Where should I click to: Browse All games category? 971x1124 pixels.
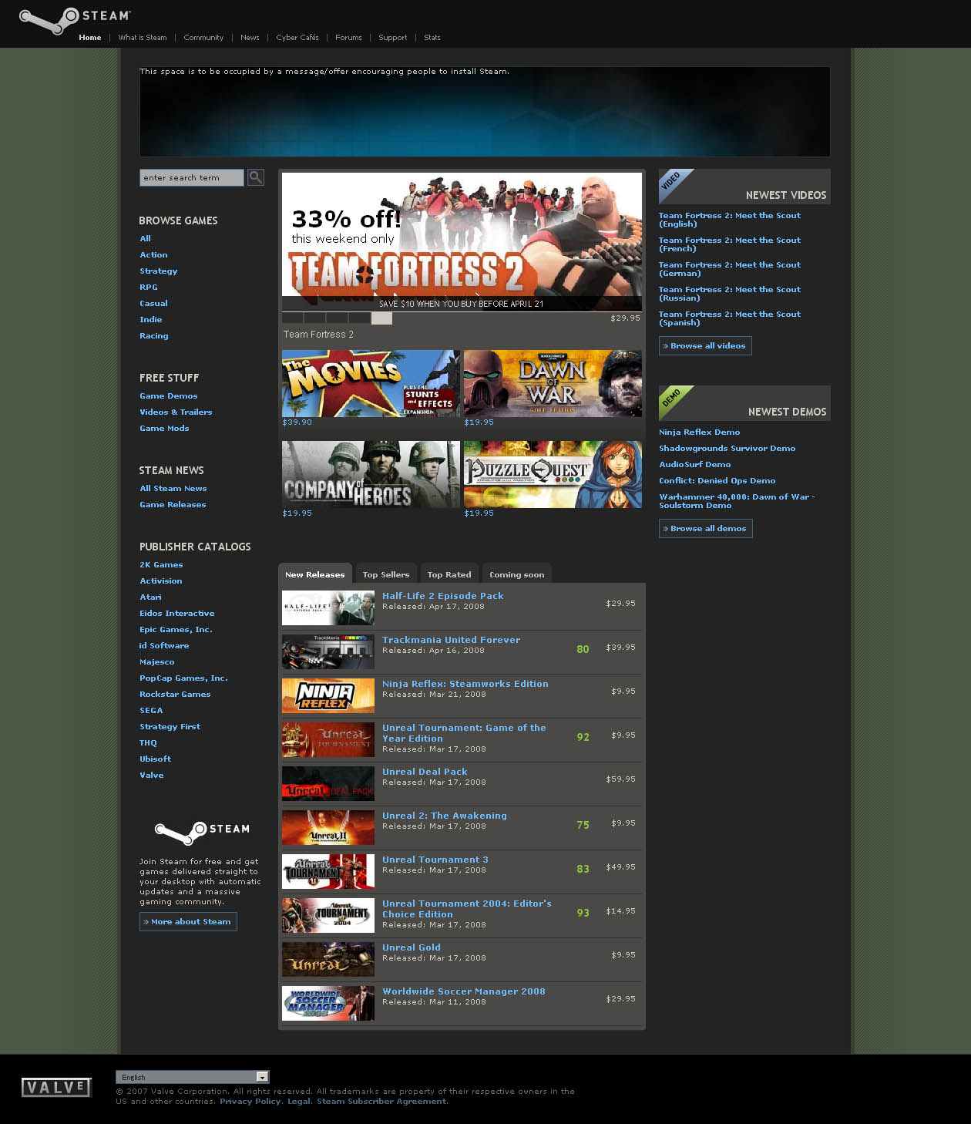coord(145,239)
